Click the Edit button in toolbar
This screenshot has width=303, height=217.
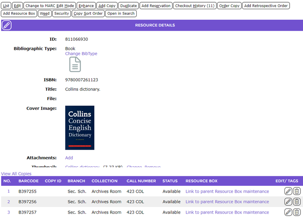pyautogui.click(x=17, y=6)
